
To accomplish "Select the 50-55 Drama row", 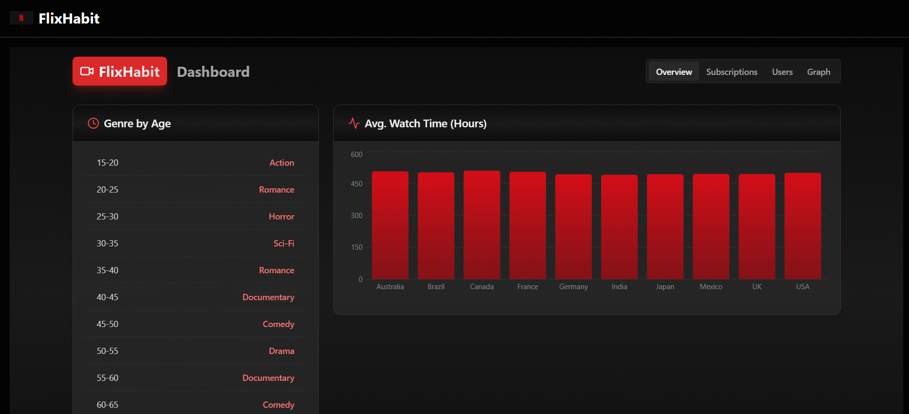I will coord(195,351).
